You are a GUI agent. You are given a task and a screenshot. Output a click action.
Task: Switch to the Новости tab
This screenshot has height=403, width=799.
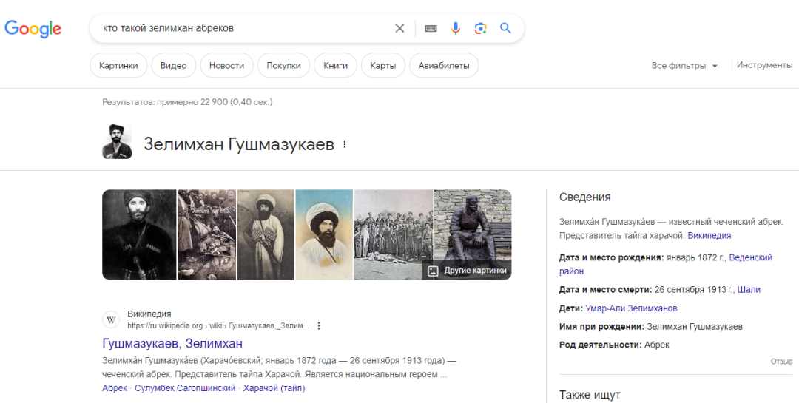[226, 66]
